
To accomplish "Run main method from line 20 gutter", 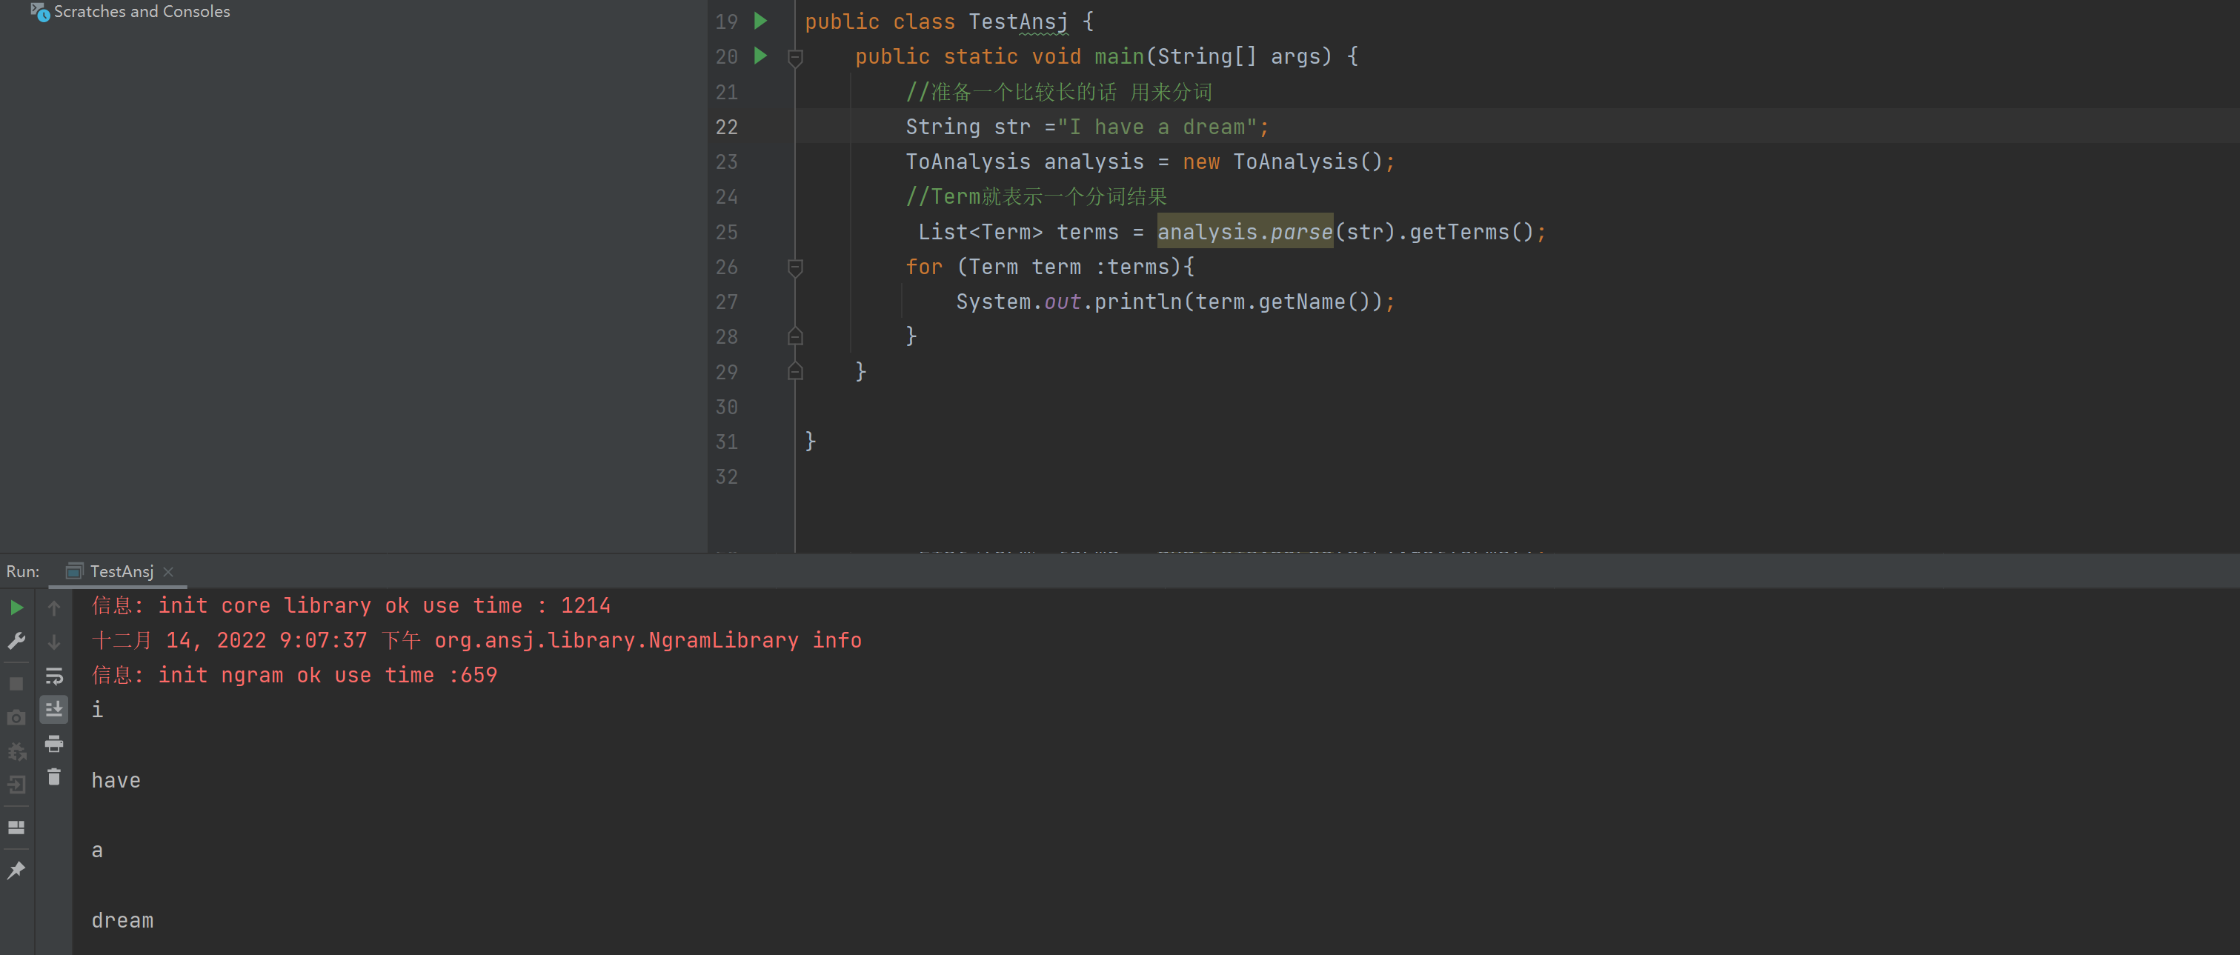I will point(761,56).
